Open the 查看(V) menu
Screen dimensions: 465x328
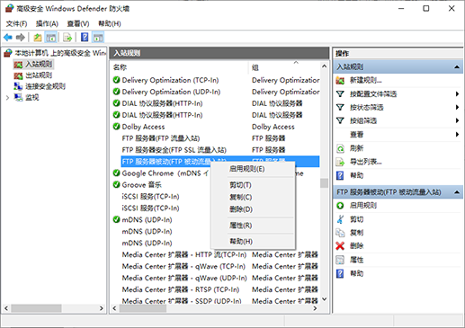78,23
